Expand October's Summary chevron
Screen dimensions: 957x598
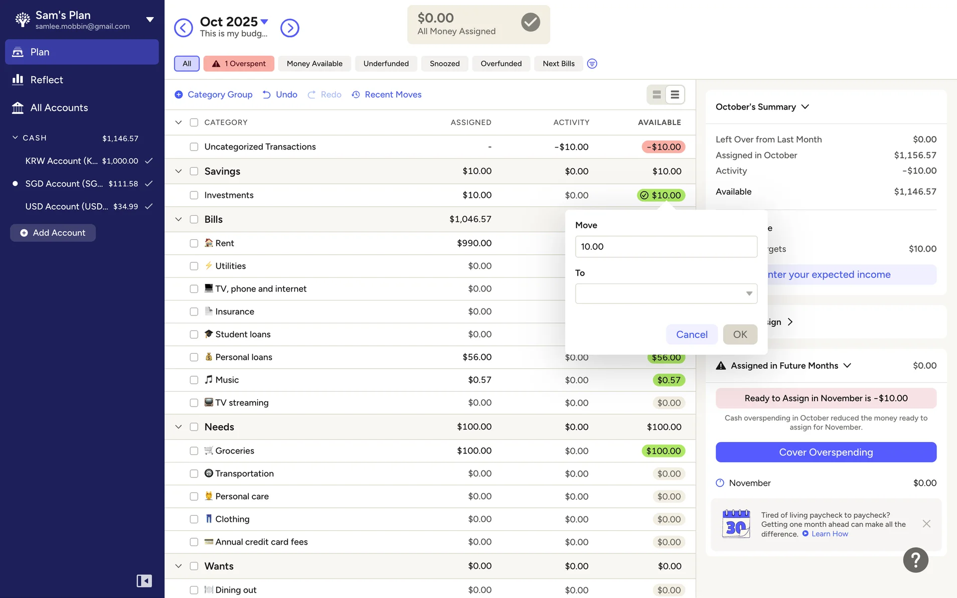point(805,107)
